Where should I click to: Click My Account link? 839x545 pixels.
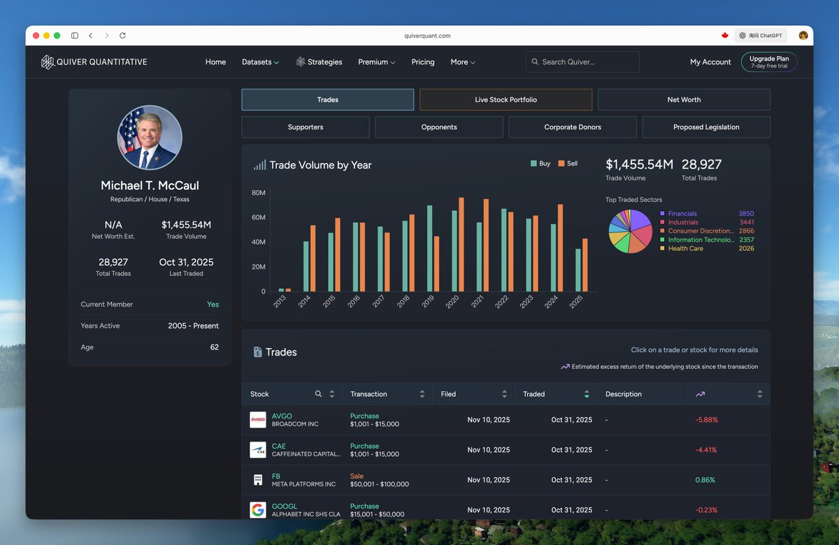pyautogui.click(x=710, y=62)
